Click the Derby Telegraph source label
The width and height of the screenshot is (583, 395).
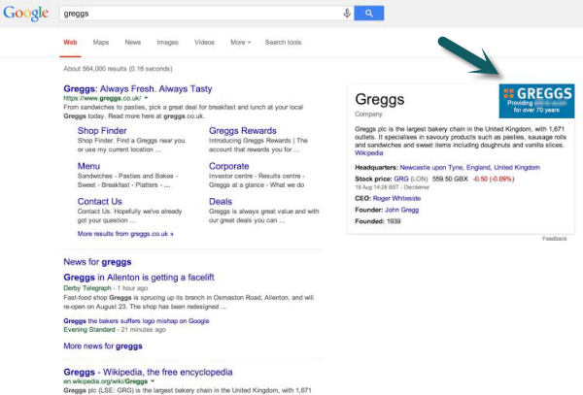[87, 288]
